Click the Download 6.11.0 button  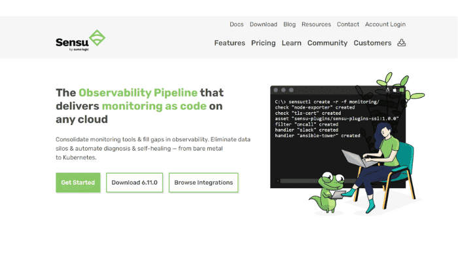[x=134, y=183]
